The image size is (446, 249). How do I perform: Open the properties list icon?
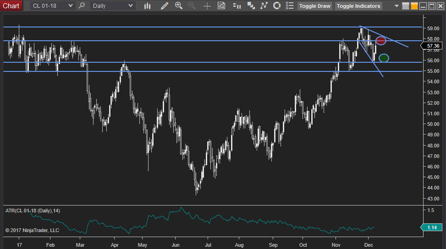click(290, 5)
